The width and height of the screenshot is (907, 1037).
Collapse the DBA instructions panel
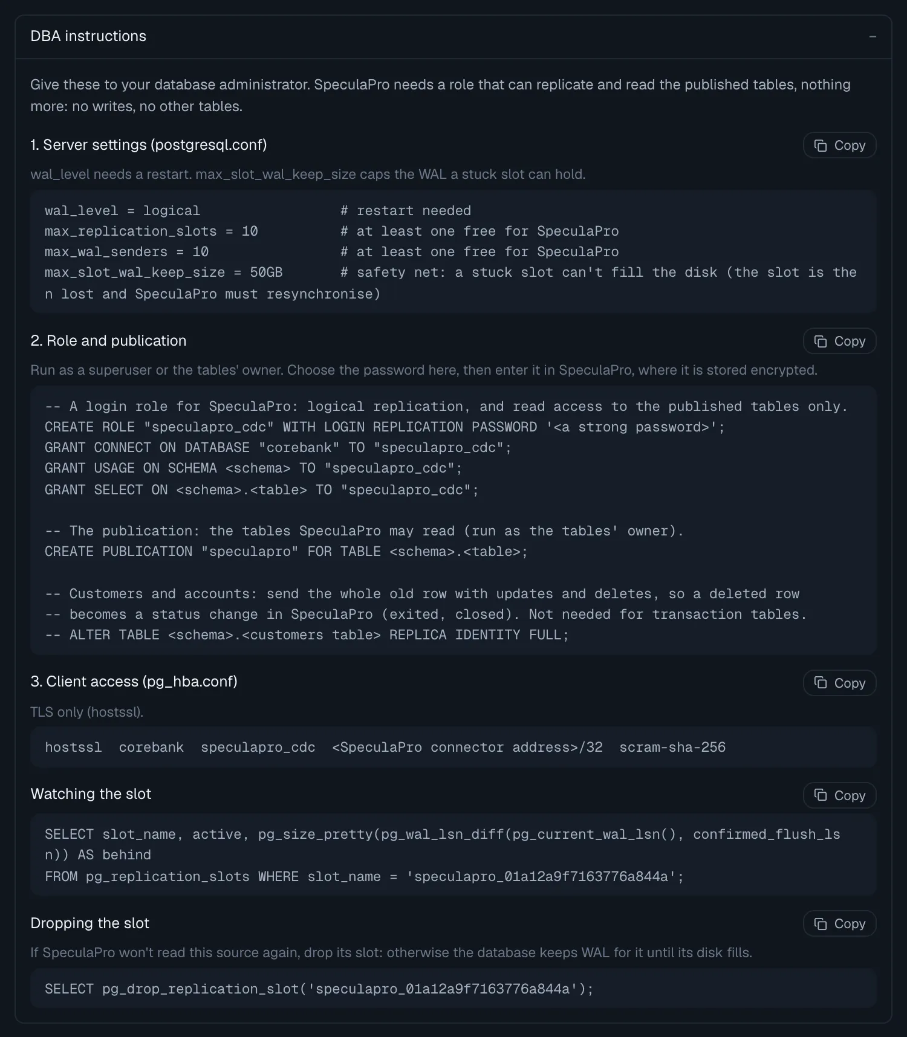pyautogui.click(x=873, y=37)
